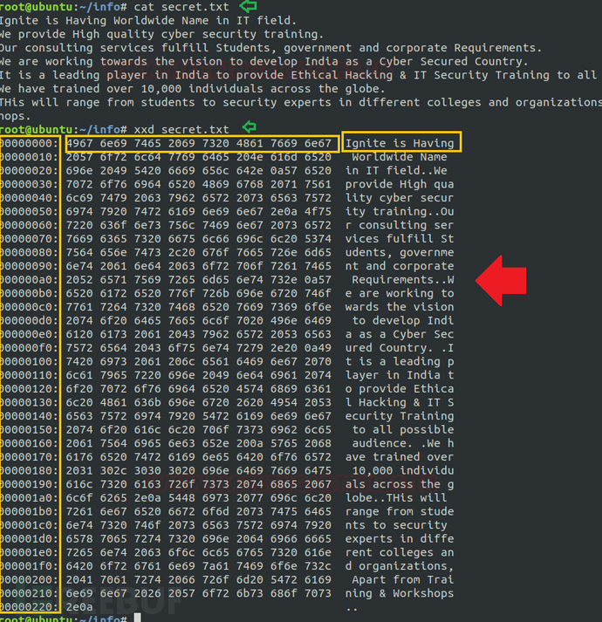Select line starting 'It is a leading player'

click(298, 75)
